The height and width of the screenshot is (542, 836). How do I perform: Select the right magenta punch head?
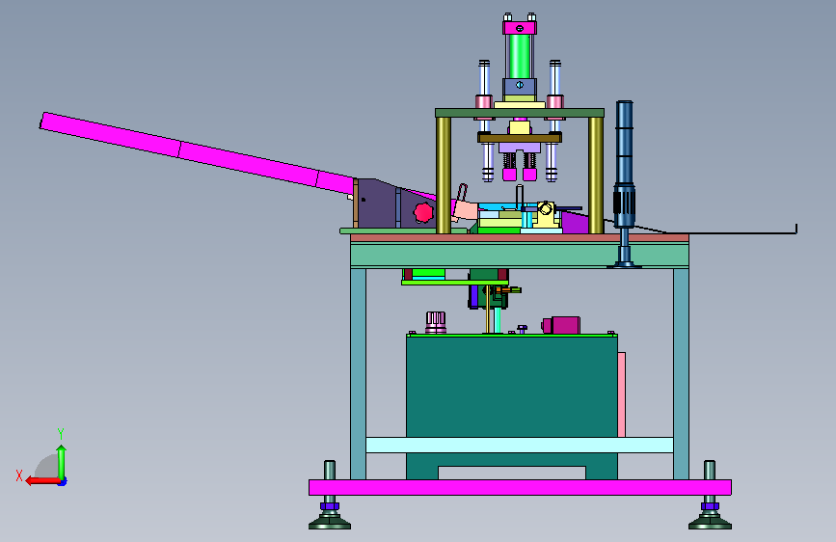point(529,174)
